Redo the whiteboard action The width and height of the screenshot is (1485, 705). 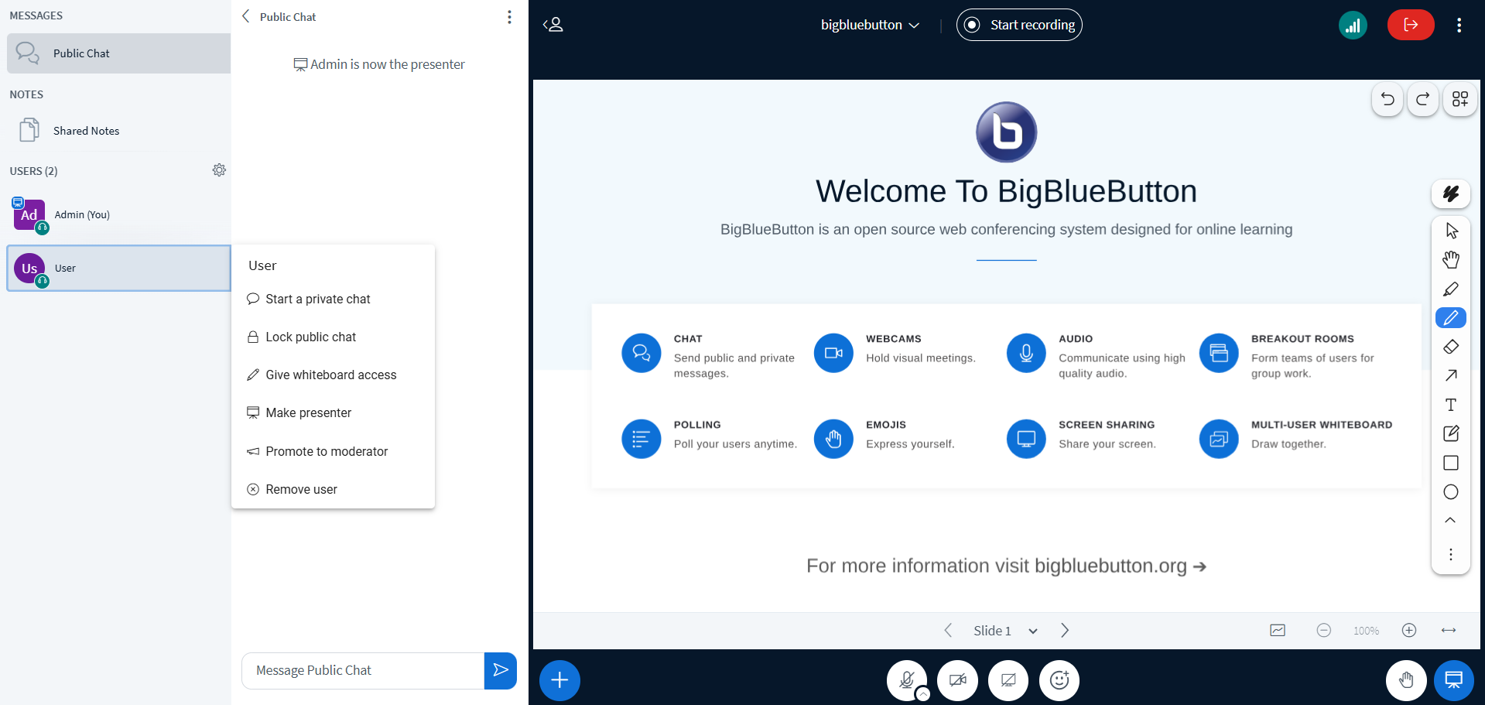[1422, 99]
